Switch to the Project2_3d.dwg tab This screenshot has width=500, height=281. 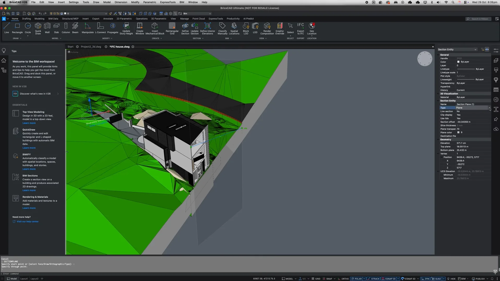click(x=91, y=46)
